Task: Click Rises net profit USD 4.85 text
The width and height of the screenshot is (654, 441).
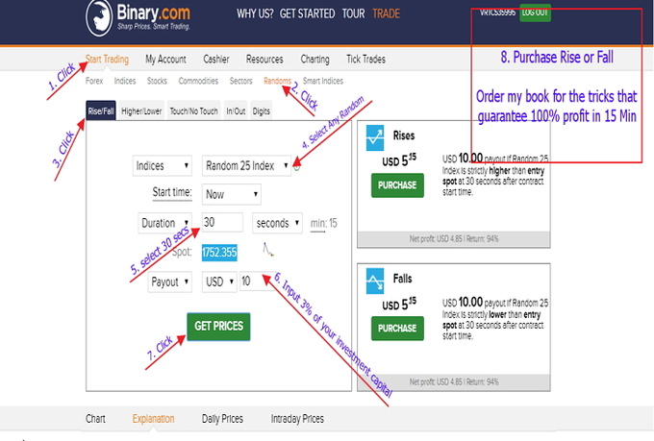Action: tap(454, 239)
